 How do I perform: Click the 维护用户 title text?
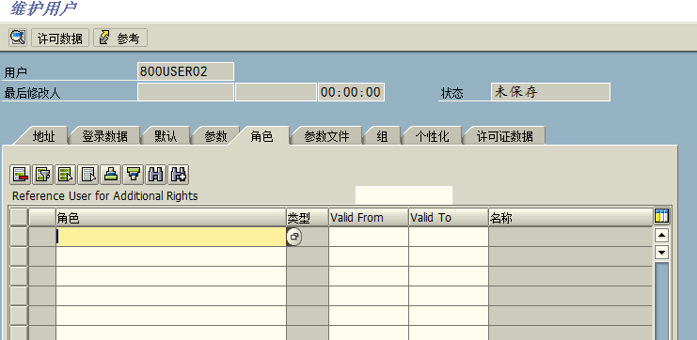pyautogui.click(x=42, y=8)
